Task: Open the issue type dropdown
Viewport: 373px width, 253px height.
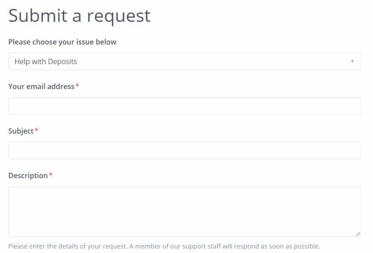Action: 184,61
